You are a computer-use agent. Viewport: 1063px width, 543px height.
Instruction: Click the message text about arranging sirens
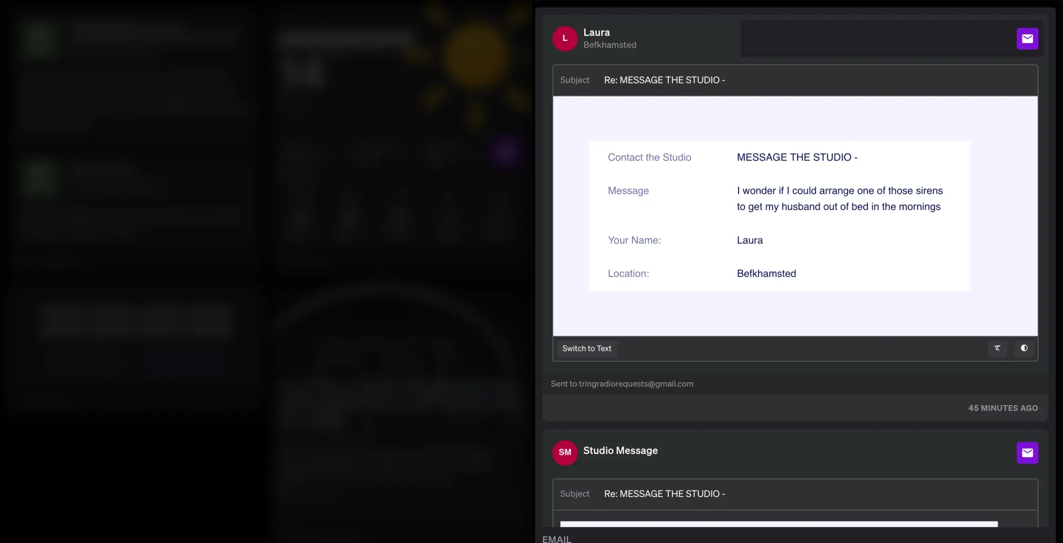839,198
